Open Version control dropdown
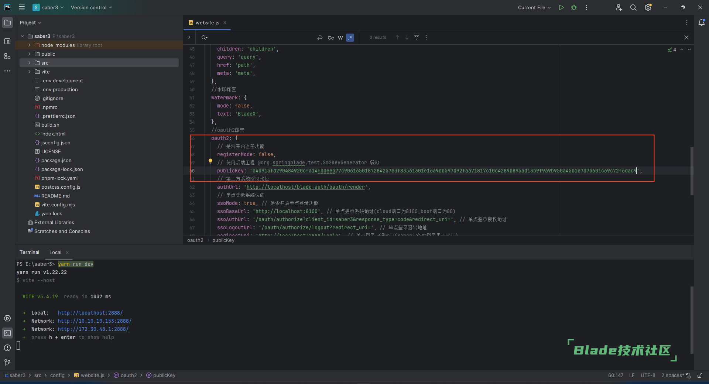The image size is (709, 384). pyautogui.click(x=92, y=7)
